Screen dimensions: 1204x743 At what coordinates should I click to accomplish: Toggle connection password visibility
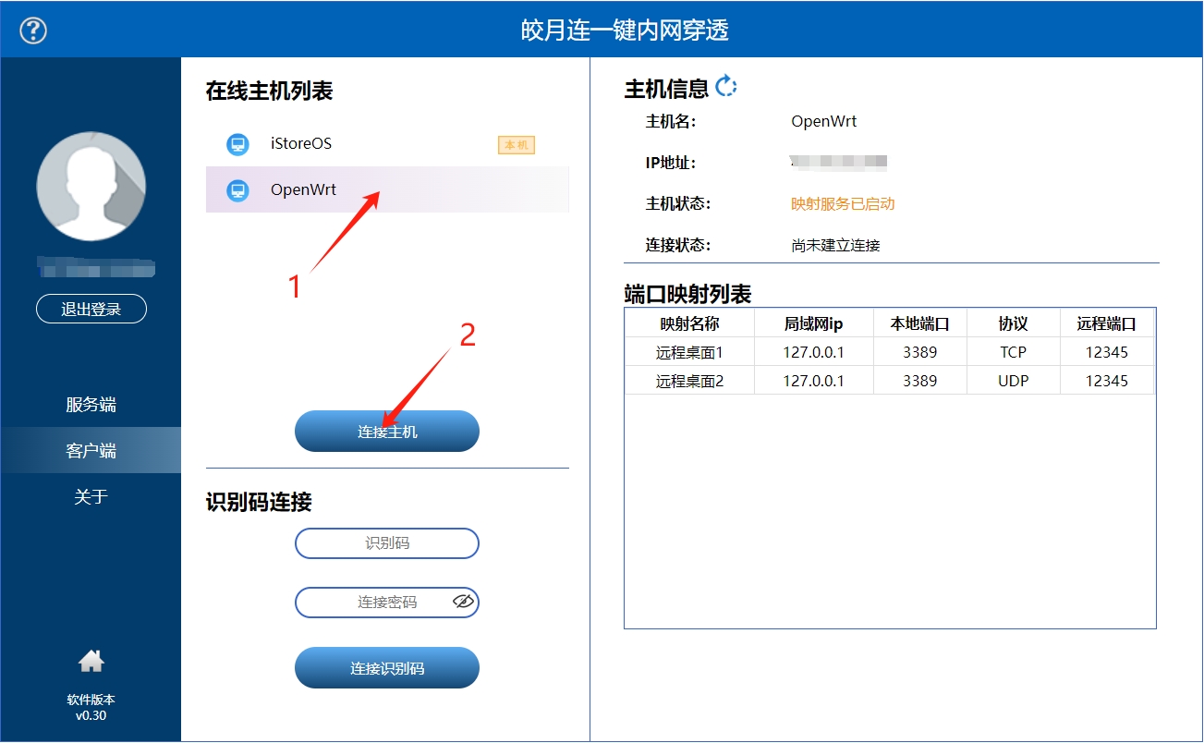tap(461, 602)
